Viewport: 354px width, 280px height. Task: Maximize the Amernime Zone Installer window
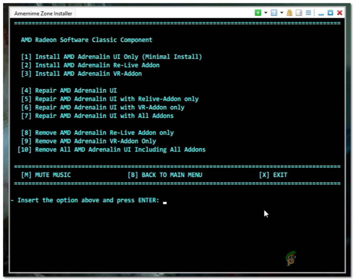[330, 13]
